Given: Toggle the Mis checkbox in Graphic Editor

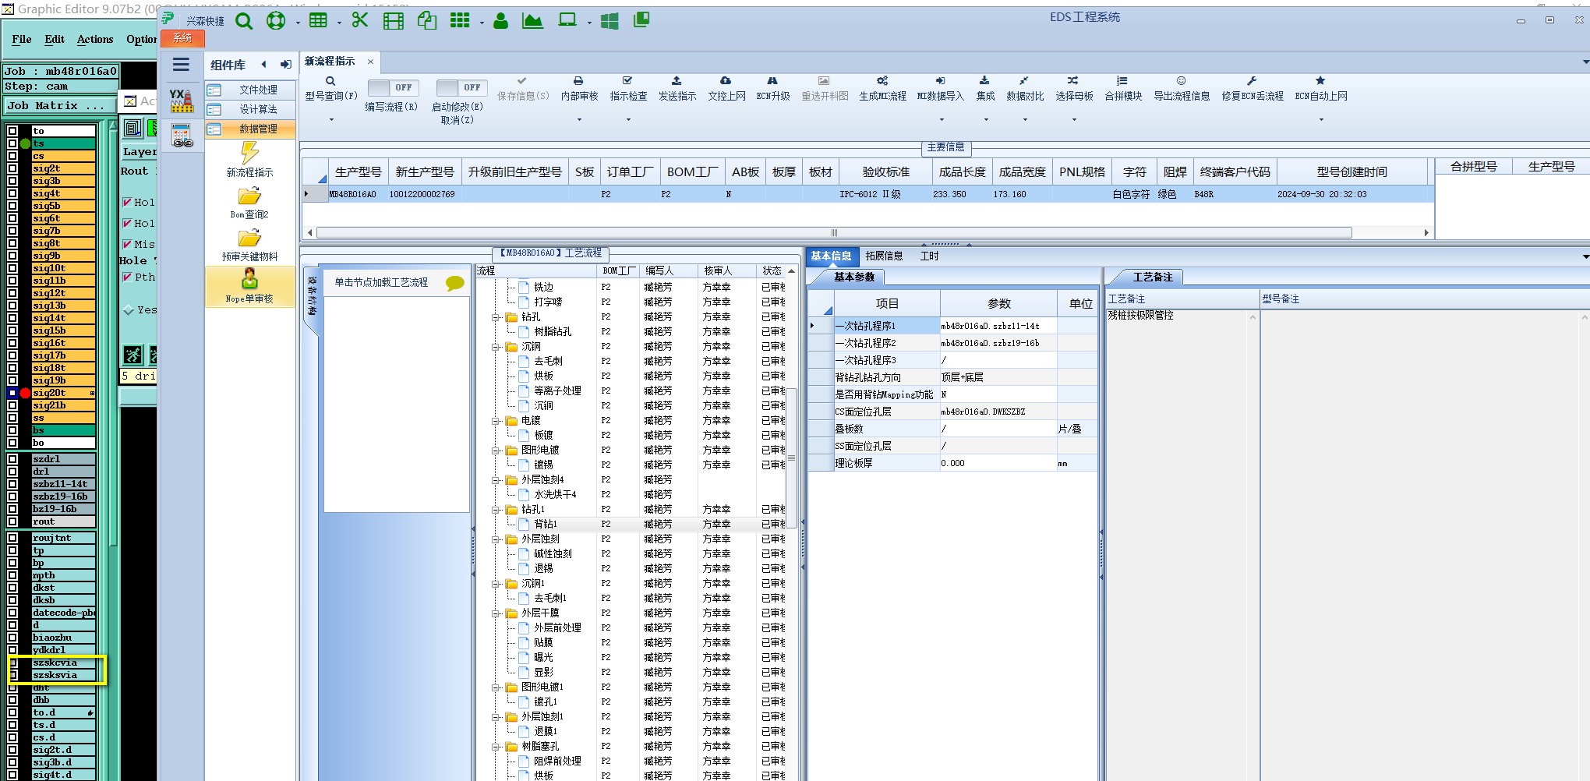Looking at the screenshot, I should [127, 244].
